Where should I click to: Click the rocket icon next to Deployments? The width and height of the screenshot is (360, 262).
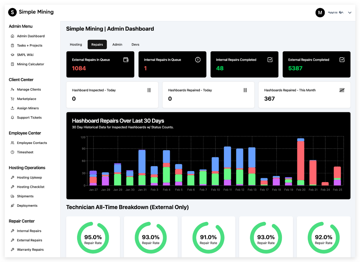coord(12,206)
